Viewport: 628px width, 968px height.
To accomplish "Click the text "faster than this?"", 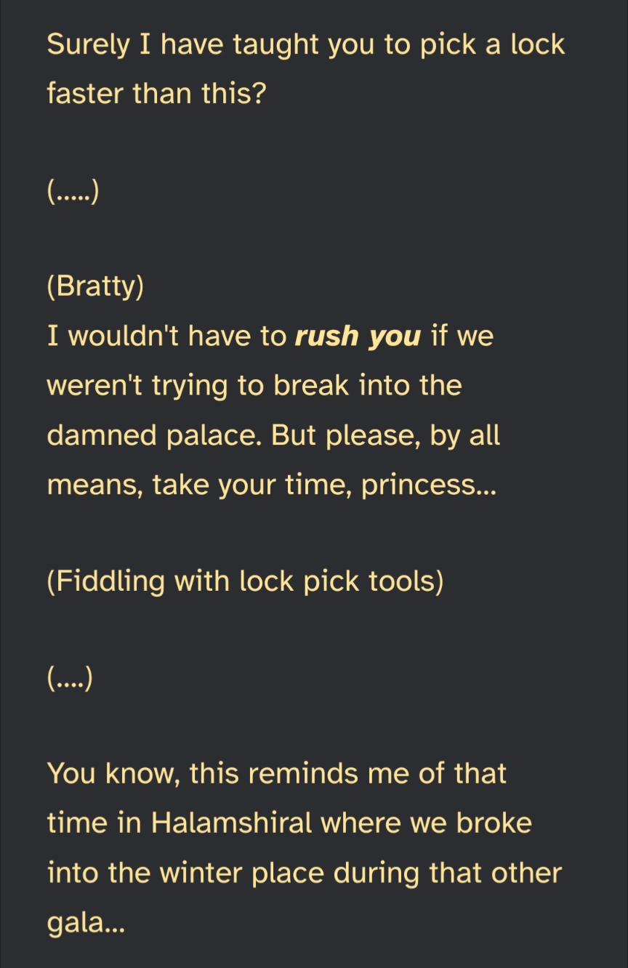I will (155, 94).
